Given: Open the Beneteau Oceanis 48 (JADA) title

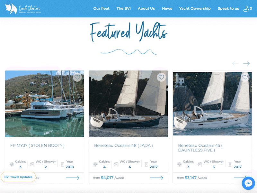Looking at the screenshot, I should (123, 146).
